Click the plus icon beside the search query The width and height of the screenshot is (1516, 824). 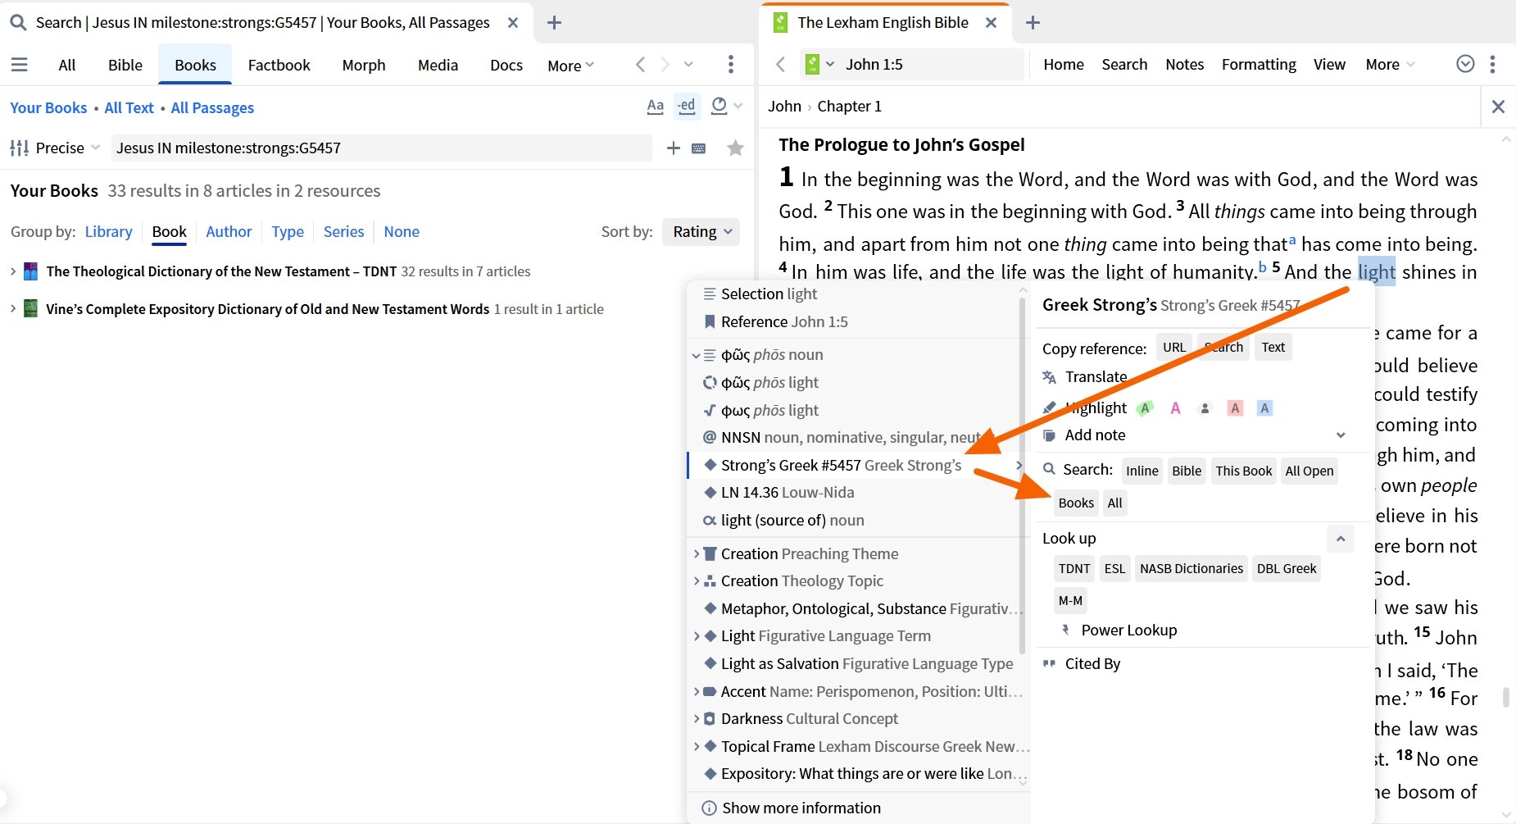[674, 148]
